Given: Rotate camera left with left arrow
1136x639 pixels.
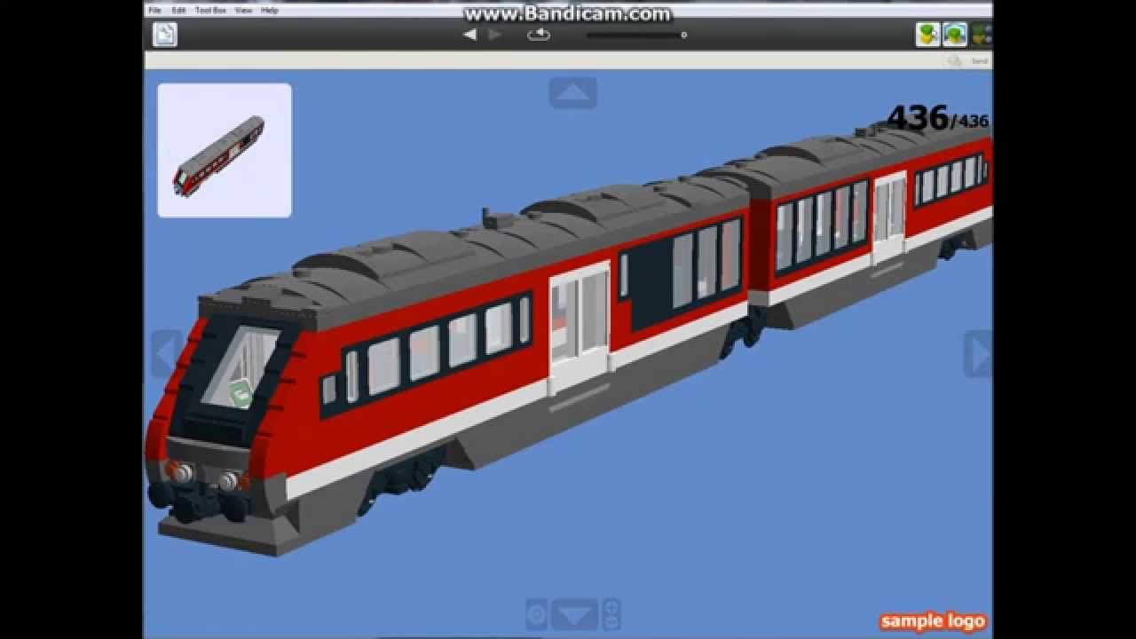Looking at the screenshot, I should pos(165,354).
